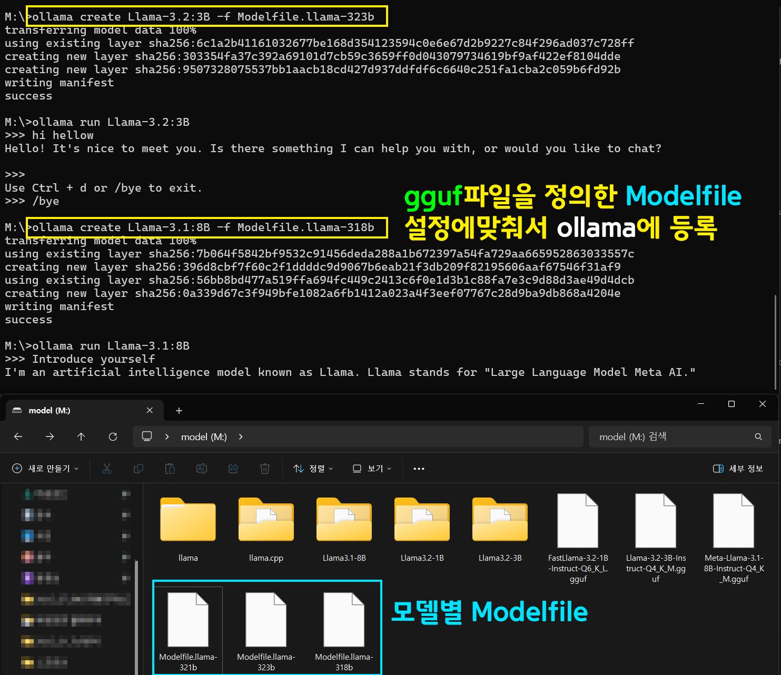This screenshot has width=781, height=675.
Task: Click the Delete trash icon
Action: coord(265,469)
